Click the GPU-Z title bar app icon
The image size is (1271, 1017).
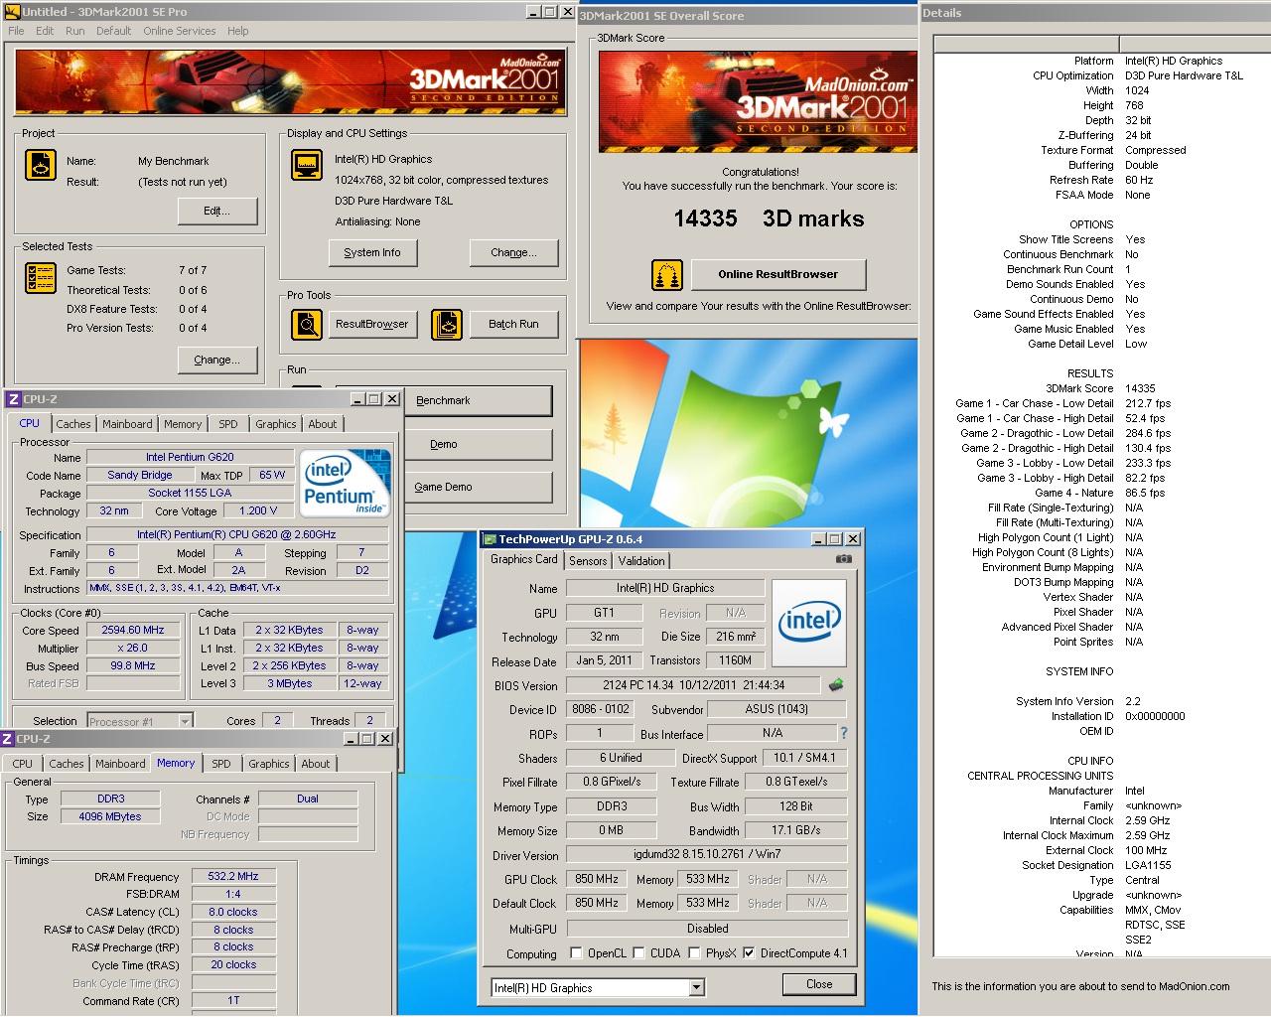pyautogui.click(x=489, y=539)
